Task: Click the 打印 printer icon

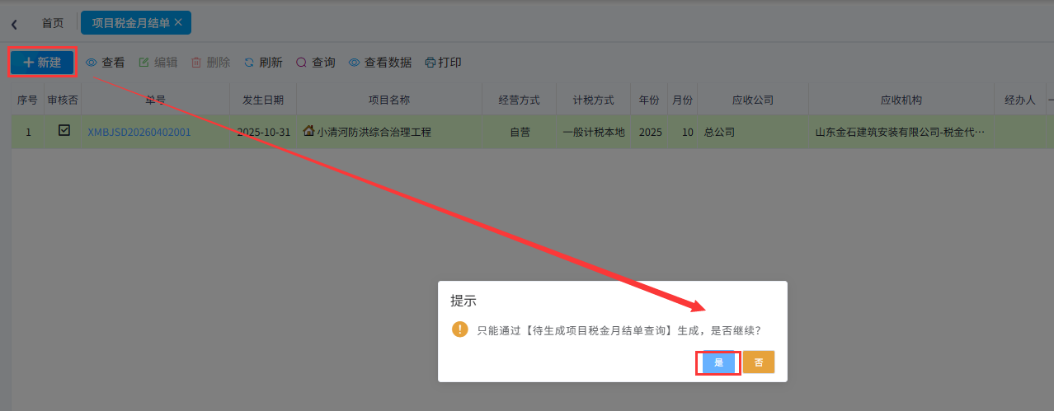Action: coord(430,63)
